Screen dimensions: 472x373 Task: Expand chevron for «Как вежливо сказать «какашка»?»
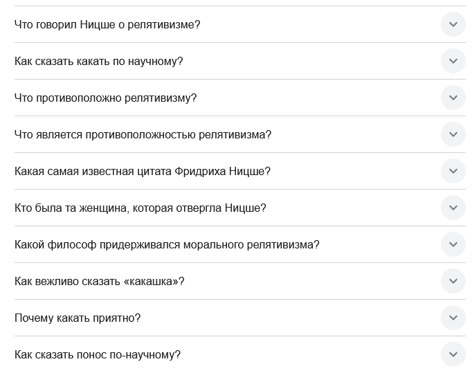coord(453,281)
